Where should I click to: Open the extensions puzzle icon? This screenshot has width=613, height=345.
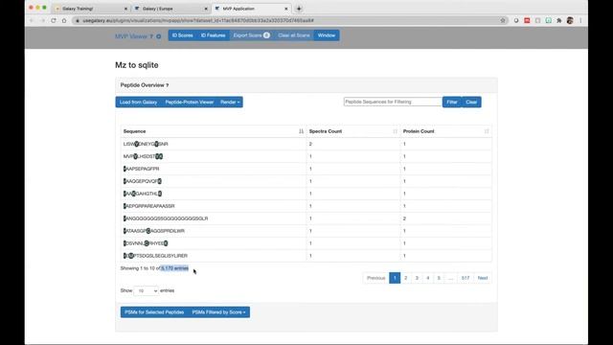click(559, 20)
